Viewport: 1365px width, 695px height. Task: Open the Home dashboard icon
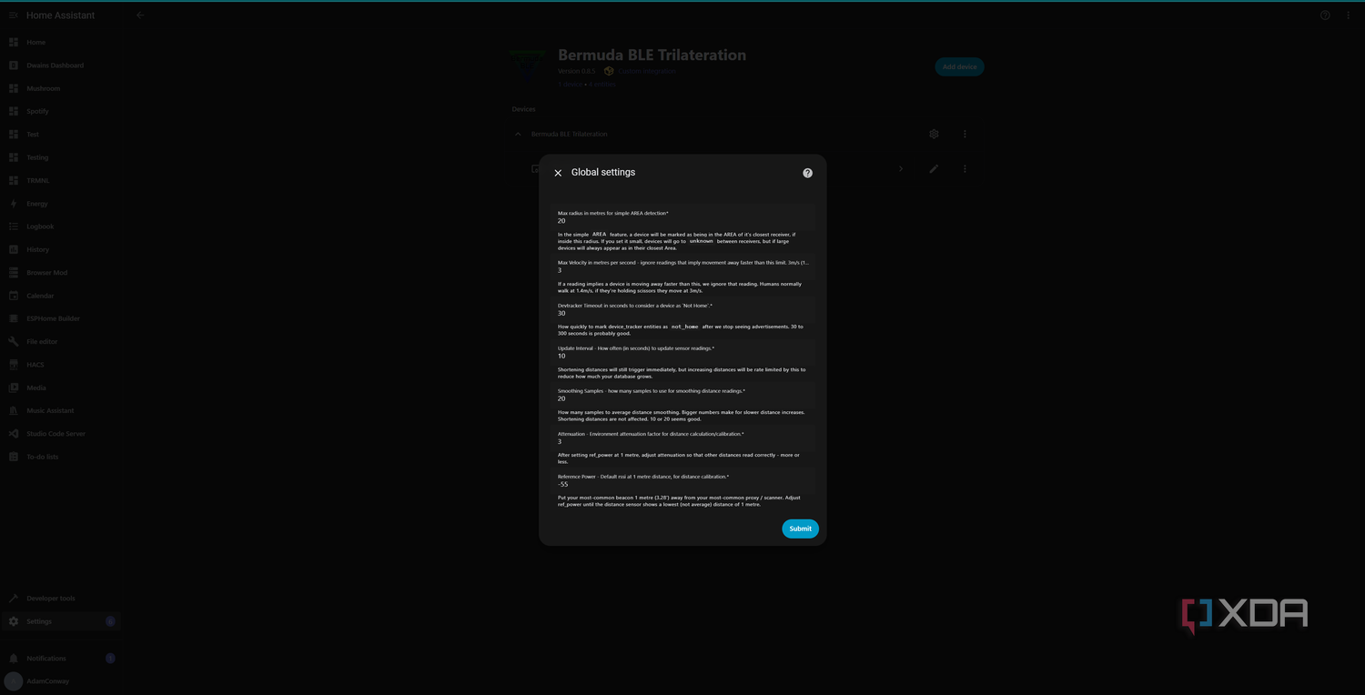pyautogui.click(x=14, y=43)
